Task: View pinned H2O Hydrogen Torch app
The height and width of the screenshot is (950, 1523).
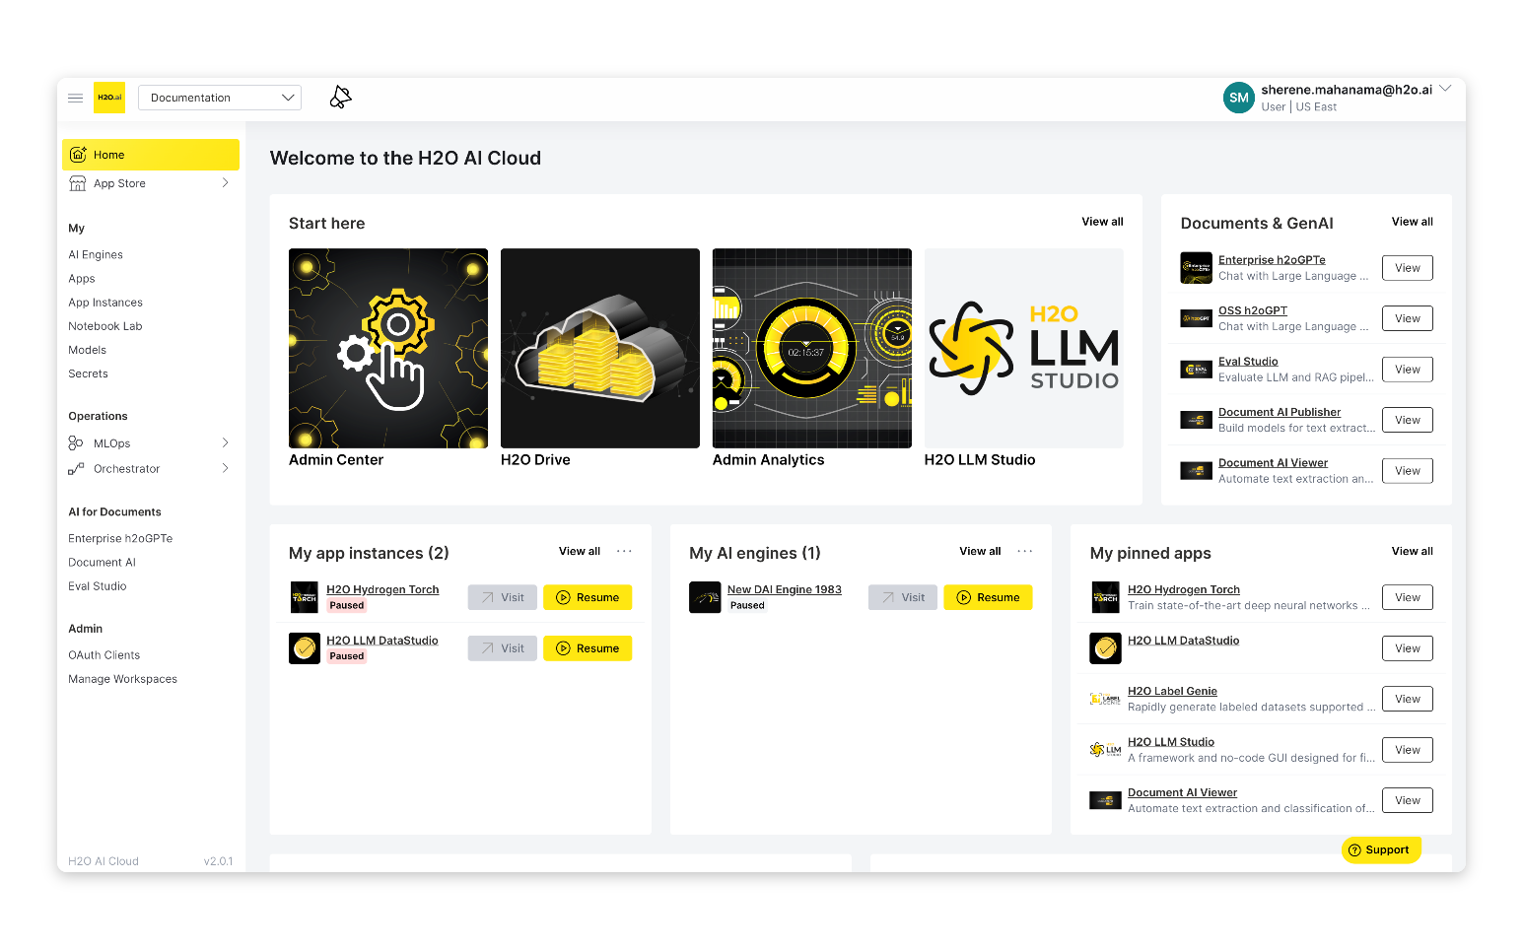Action: (1408, 597)
